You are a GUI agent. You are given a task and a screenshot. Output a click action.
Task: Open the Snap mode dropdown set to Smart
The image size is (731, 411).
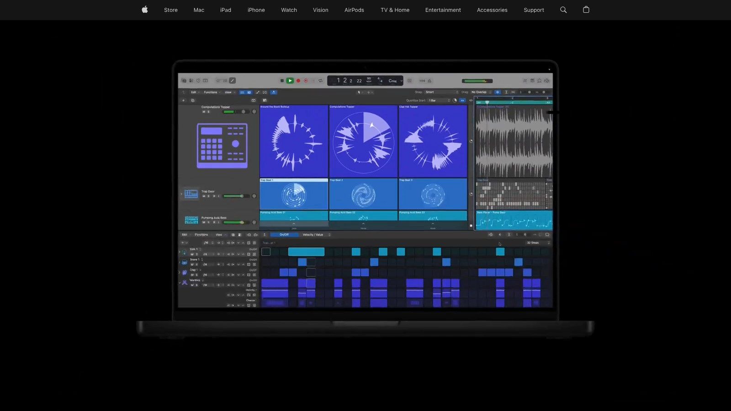pyautogui.click(x=430, y=92)
